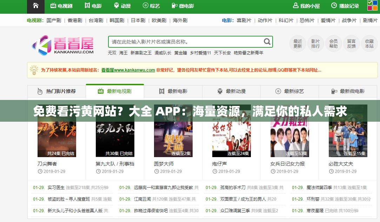
Task: Open 江南丑闻 list entry
Action: [142, 199]
